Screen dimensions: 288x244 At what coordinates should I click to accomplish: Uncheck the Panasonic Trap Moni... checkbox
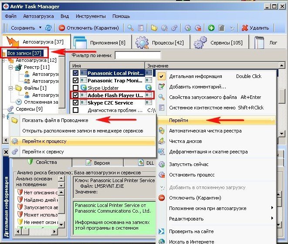[x=75, y=80]
